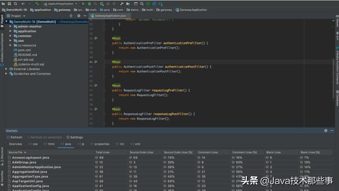Expand the application module
The height and width of the screenshot is (191, 339).
pos(11,31)
